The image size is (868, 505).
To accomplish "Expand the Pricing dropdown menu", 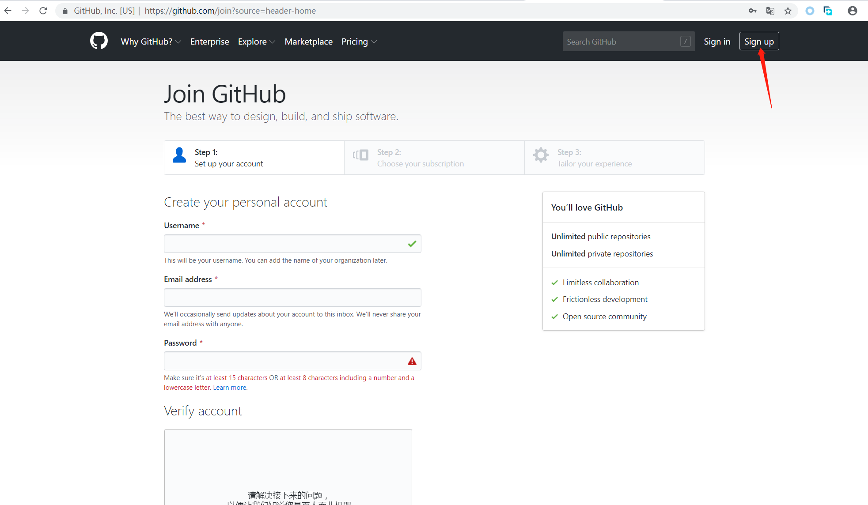I will tap(359, 41).
